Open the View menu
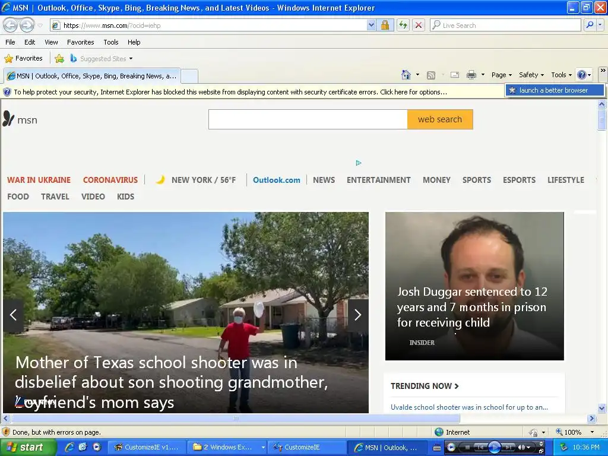This screenshot has width=608, height=456. 51,42
